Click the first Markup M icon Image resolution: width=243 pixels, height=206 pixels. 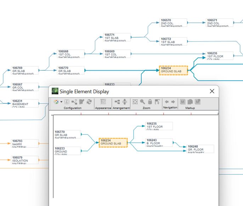click(x=183, y=102)
